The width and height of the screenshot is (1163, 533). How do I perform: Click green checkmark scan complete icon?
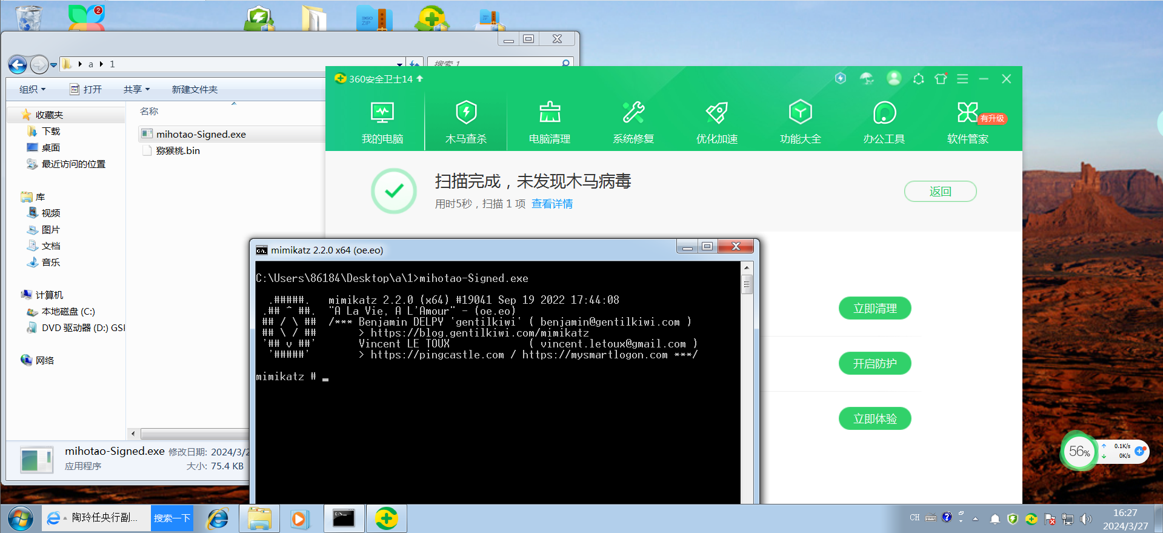394,191
